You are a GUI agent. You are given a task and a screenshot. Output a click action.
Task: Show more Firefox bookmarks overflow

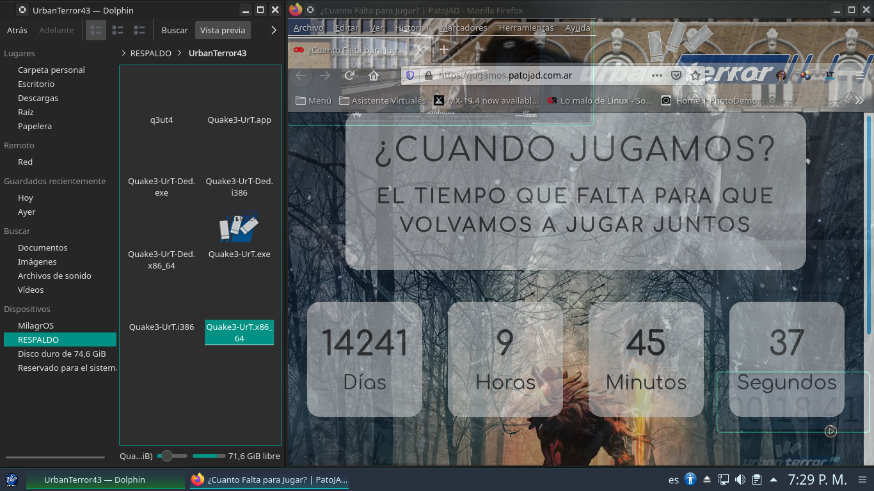(859, 100)
